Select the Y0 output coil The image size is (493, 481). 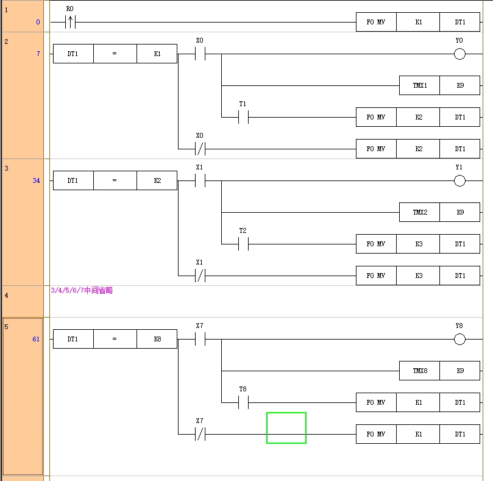click(459, 54)
